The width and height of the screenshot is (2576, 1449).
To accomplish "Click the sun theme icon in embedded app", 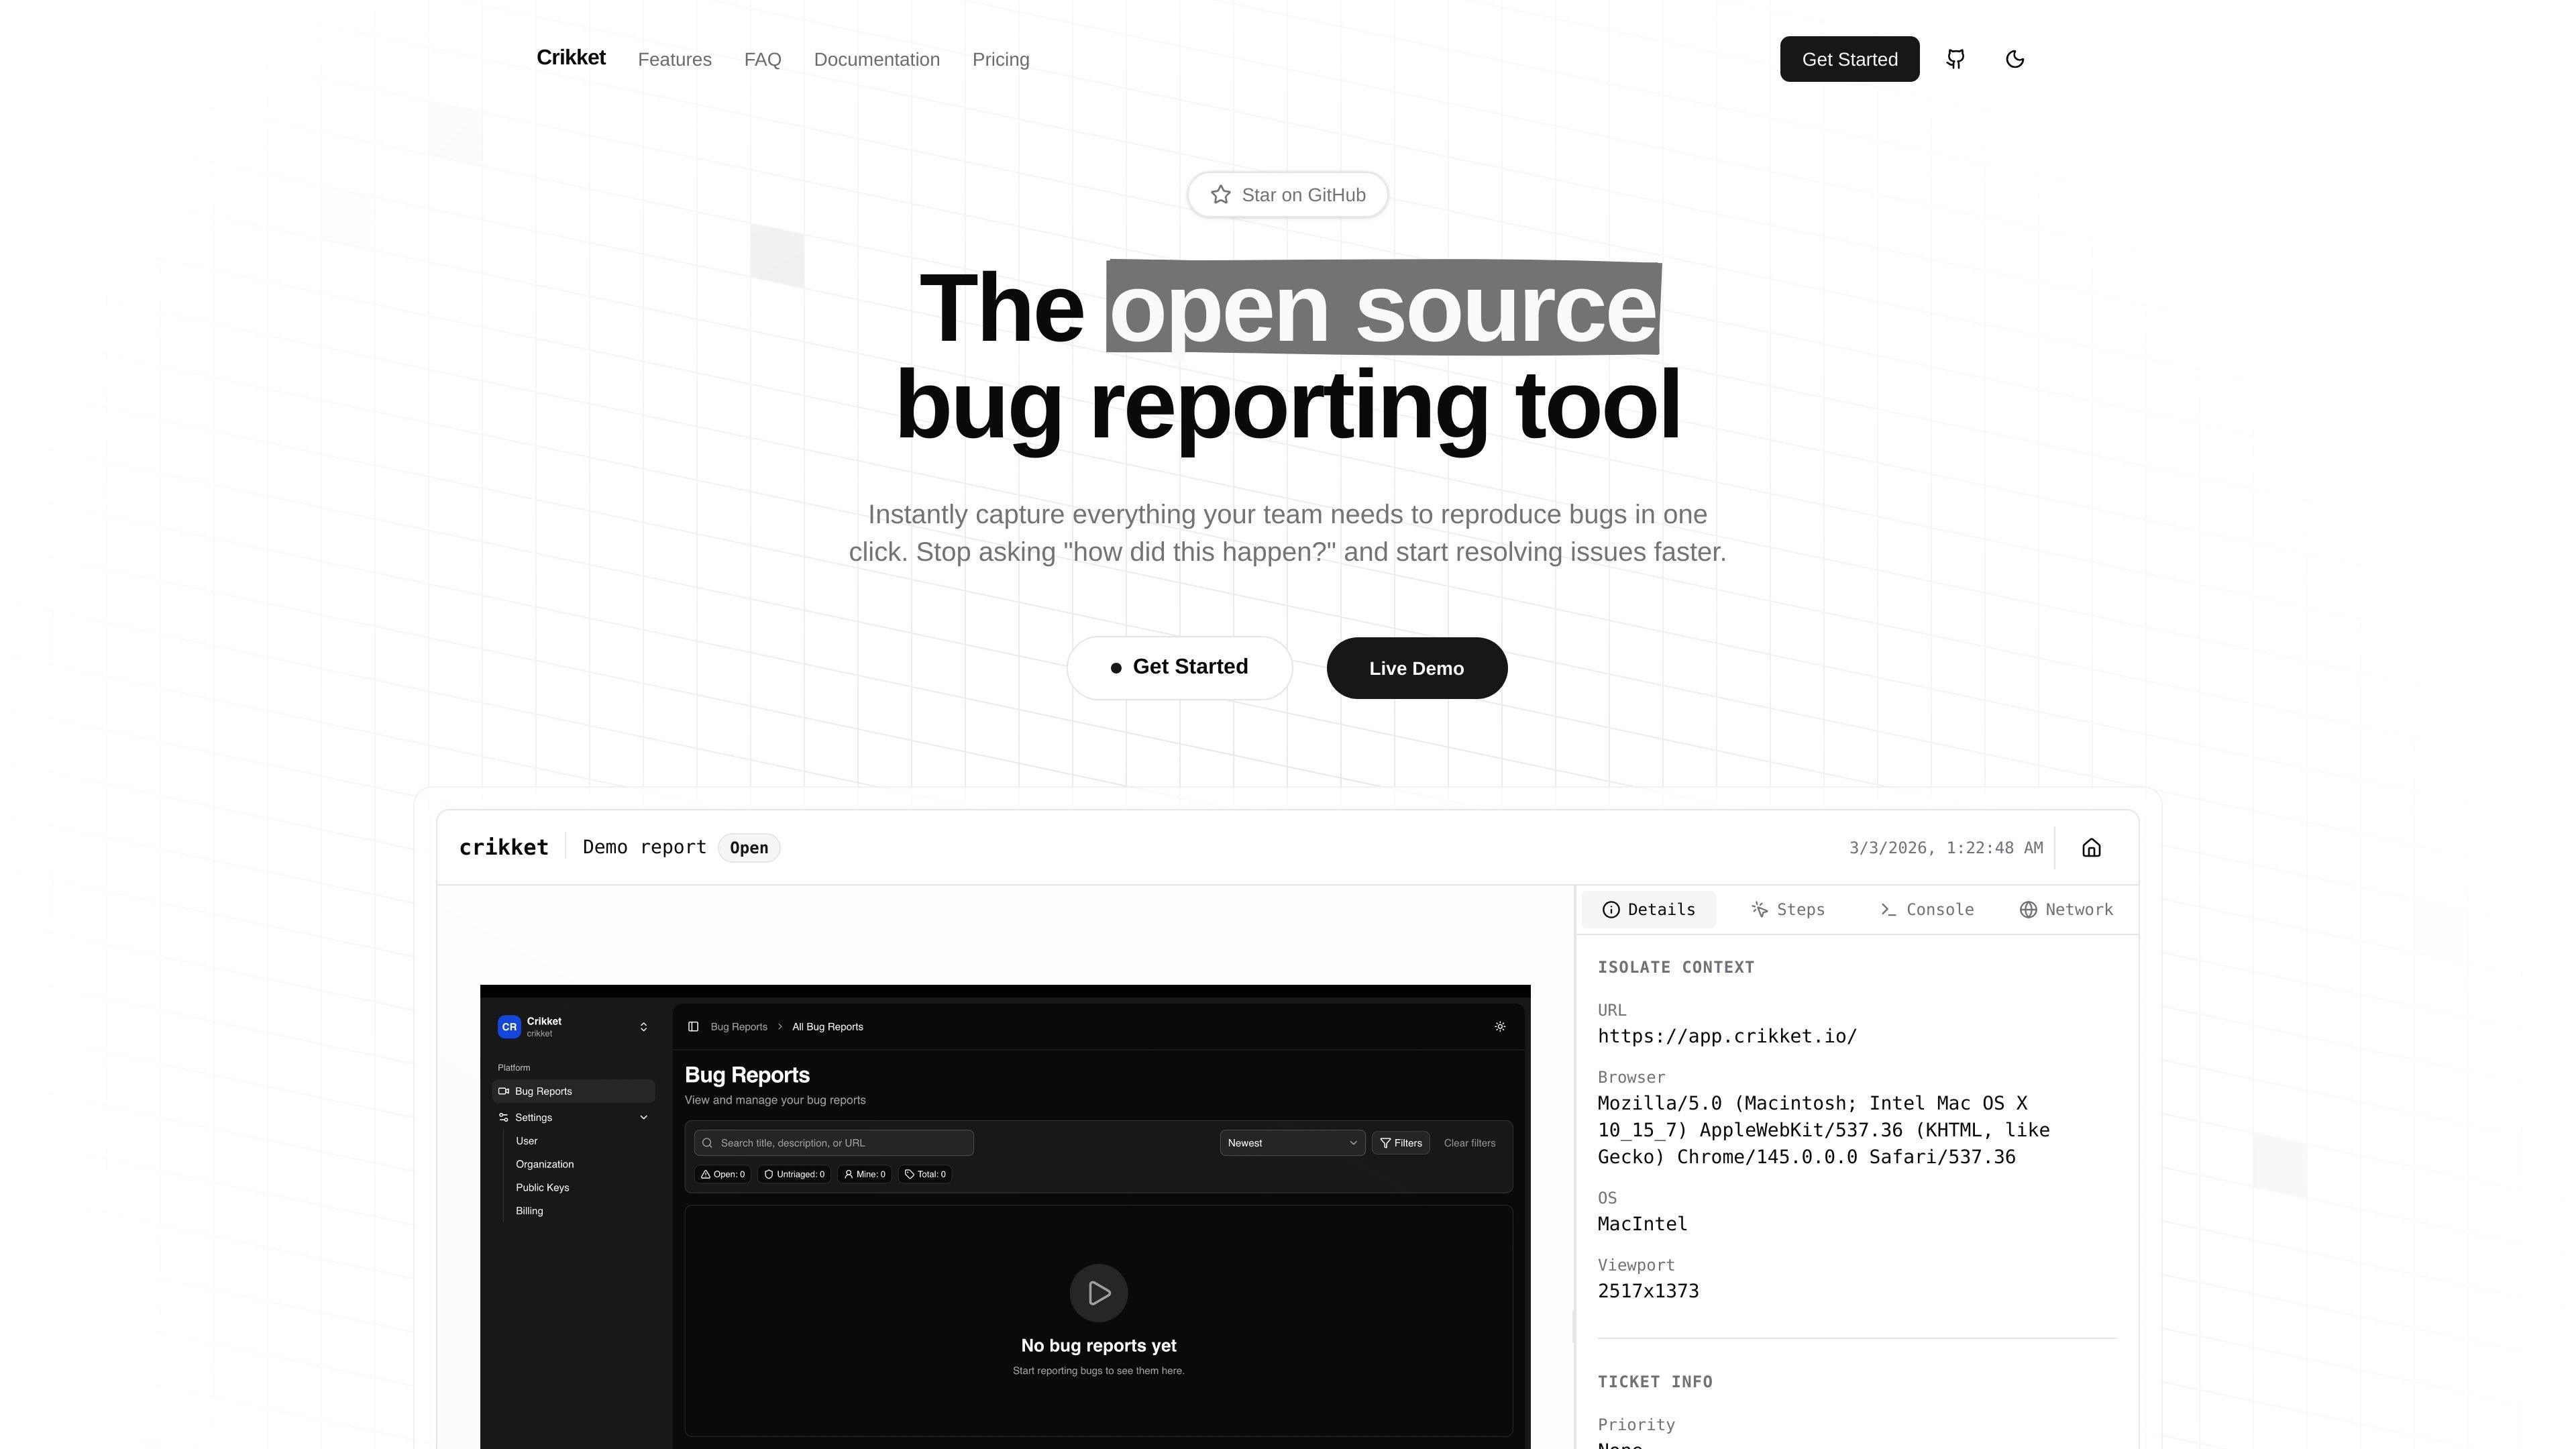I will 1499,1027.
